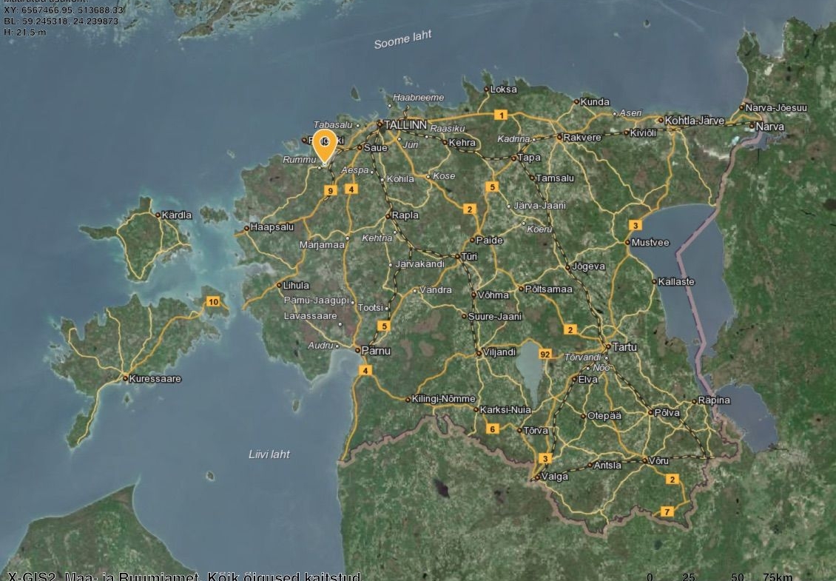Image resolution: width=836 pixels, height=581 pixels.
Task: Click the route 6 highway shield
Action: (492, 429)
